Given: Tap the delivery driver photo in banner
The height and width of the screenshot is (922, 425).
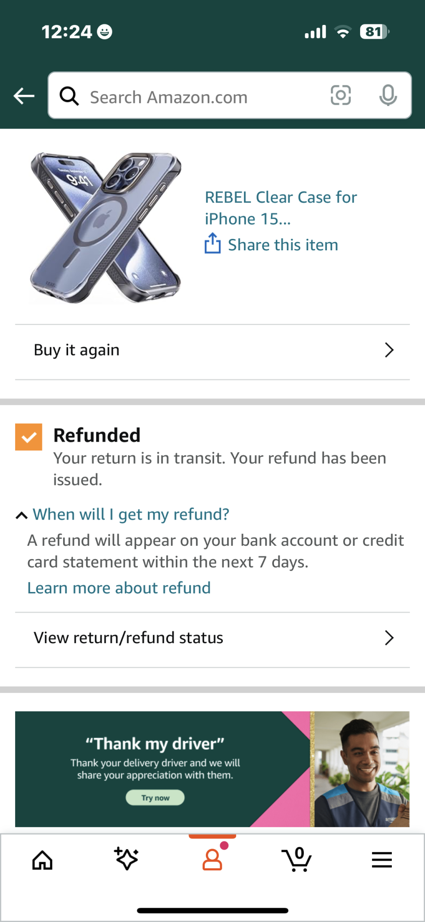Looking at the screenshot, I should pos(361,769).
